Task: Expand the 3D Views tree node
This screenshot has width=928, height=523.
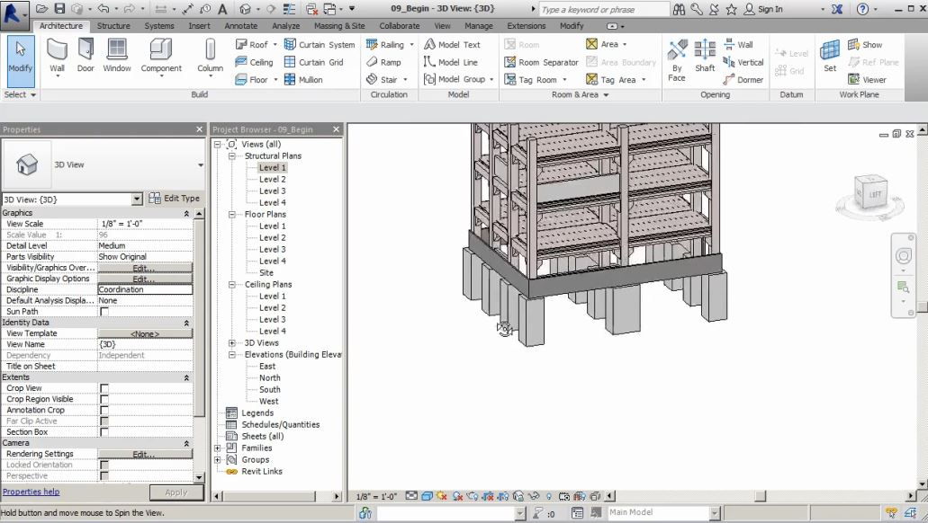Action: point(232,342)
